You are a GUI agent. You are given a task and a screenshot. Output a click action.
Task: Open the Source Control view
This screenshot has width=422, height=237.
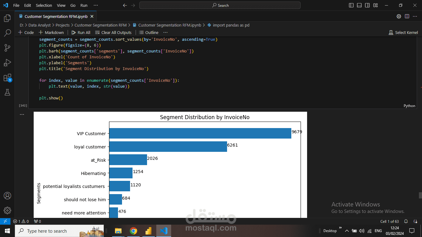coord(7,48)
